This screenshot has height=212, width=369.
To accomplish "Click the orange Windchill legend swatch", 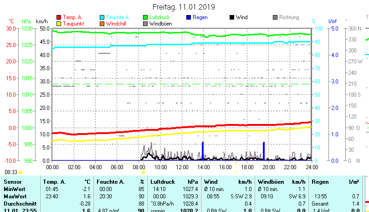I will [x=102, y=24].
